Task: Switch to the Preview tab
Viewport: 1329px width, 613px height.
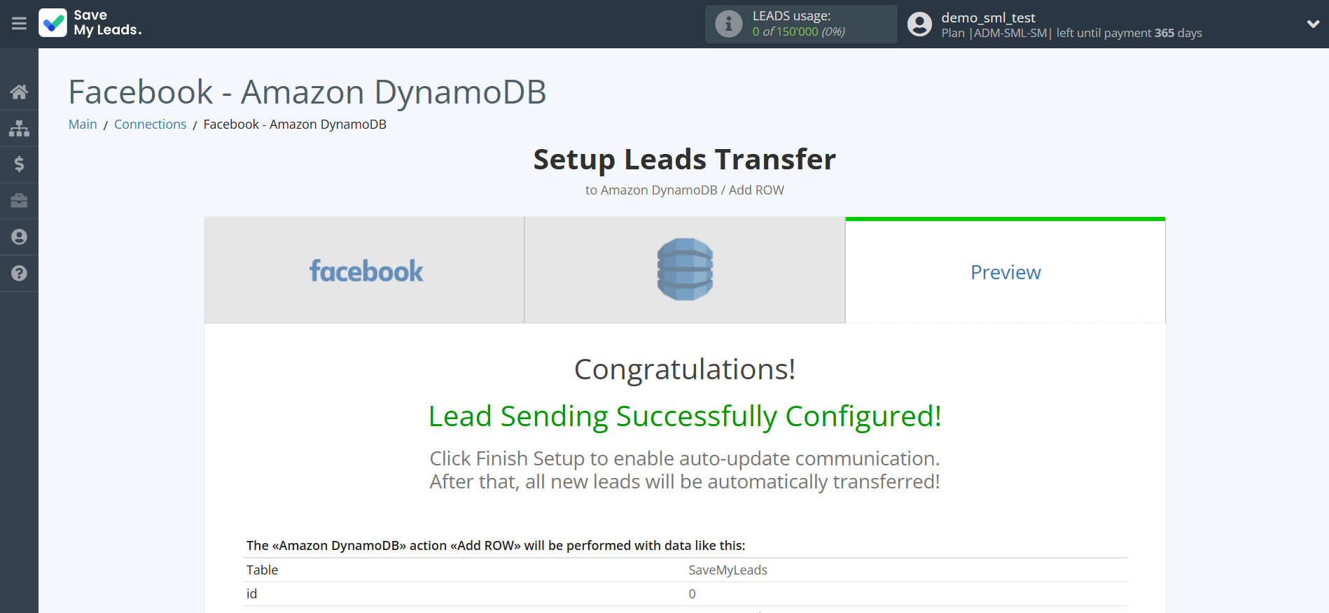Action: coord(1006,272)
